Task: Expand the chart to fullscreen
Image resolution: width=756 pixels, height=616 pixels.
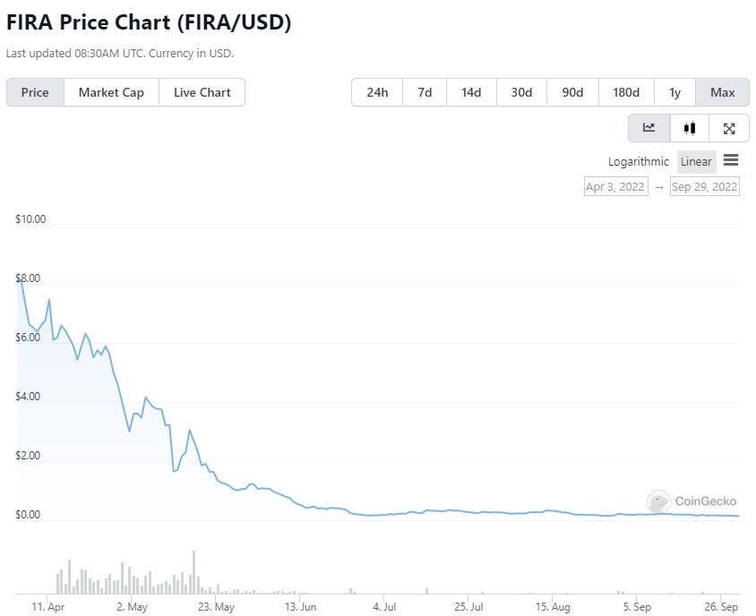Action: tap(728, 128)
